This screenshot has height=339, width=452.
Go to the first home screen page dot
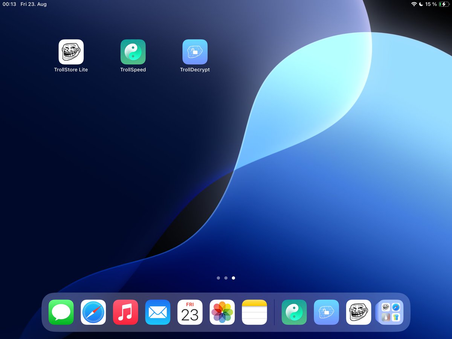point(218,278)
